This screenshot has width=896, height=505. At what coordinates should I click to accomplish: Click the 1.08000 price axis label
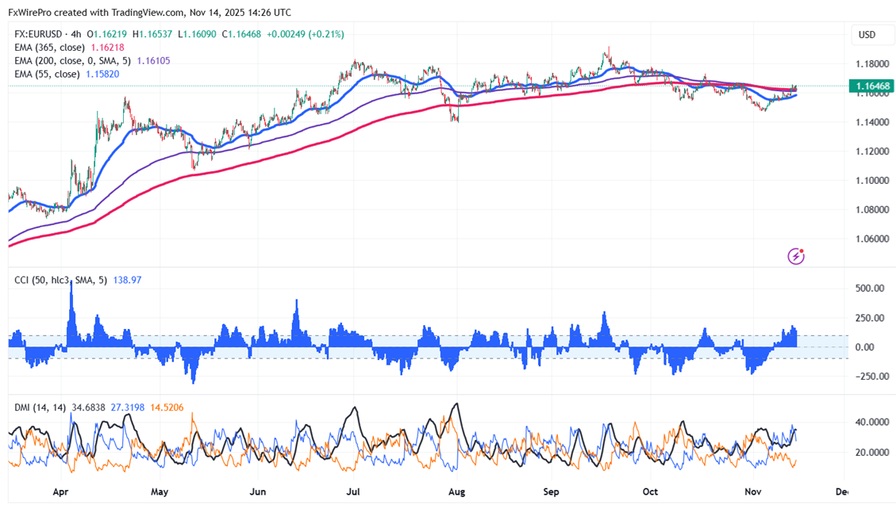[872, 209]
